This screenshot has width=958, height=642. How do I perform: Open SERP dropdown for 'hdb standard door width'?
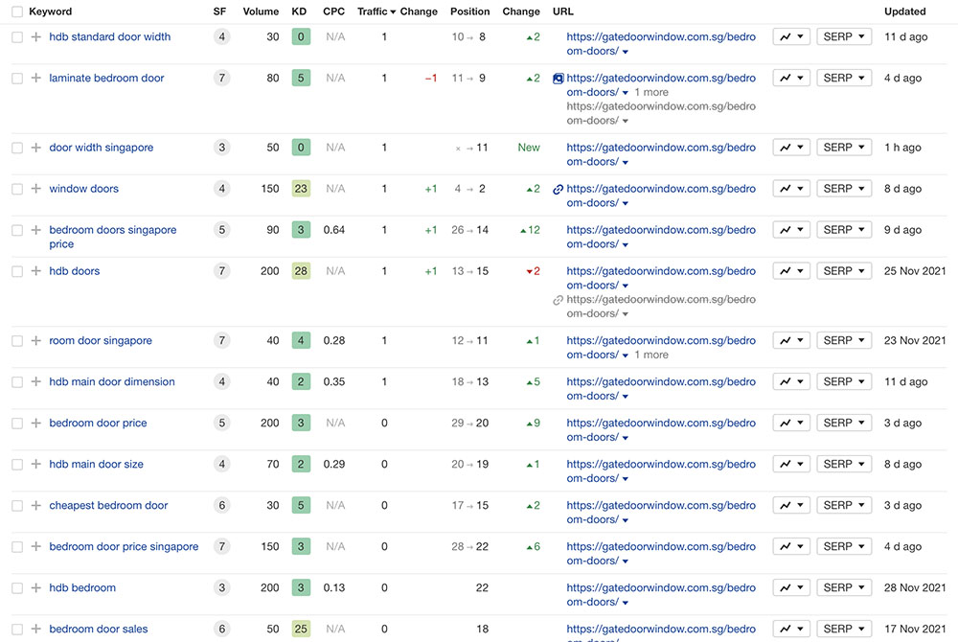pos(844,37)
